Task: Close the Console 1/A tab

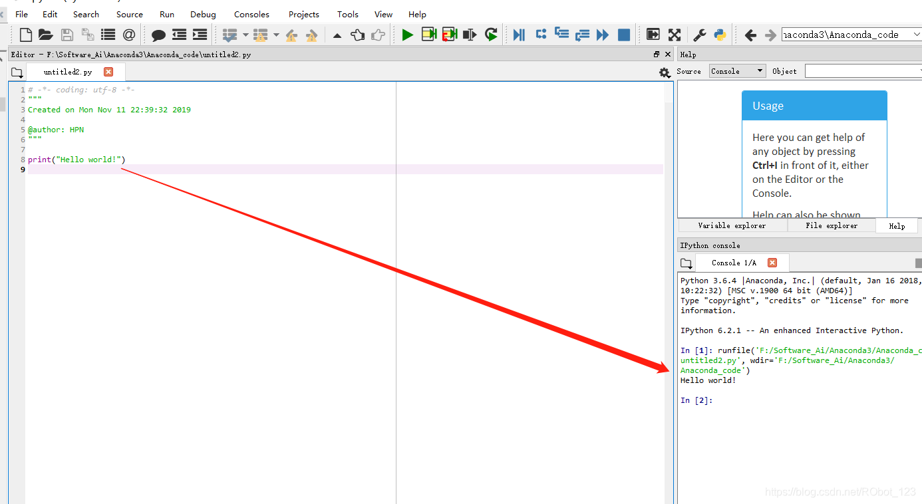Action: pyautogui.click(x=772, y=263)
